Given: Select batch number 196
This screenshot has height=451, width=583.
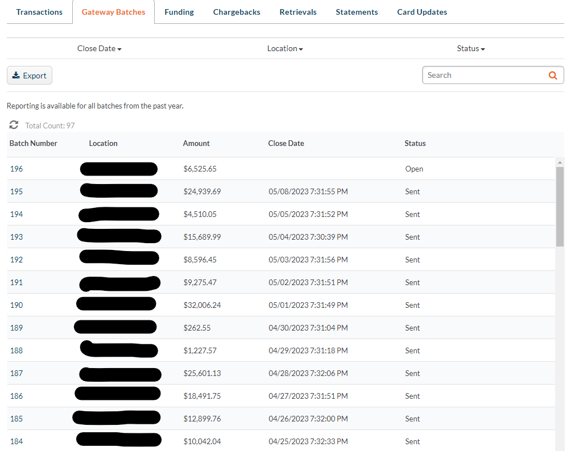Looking at the screenshot, I should 16,169.
